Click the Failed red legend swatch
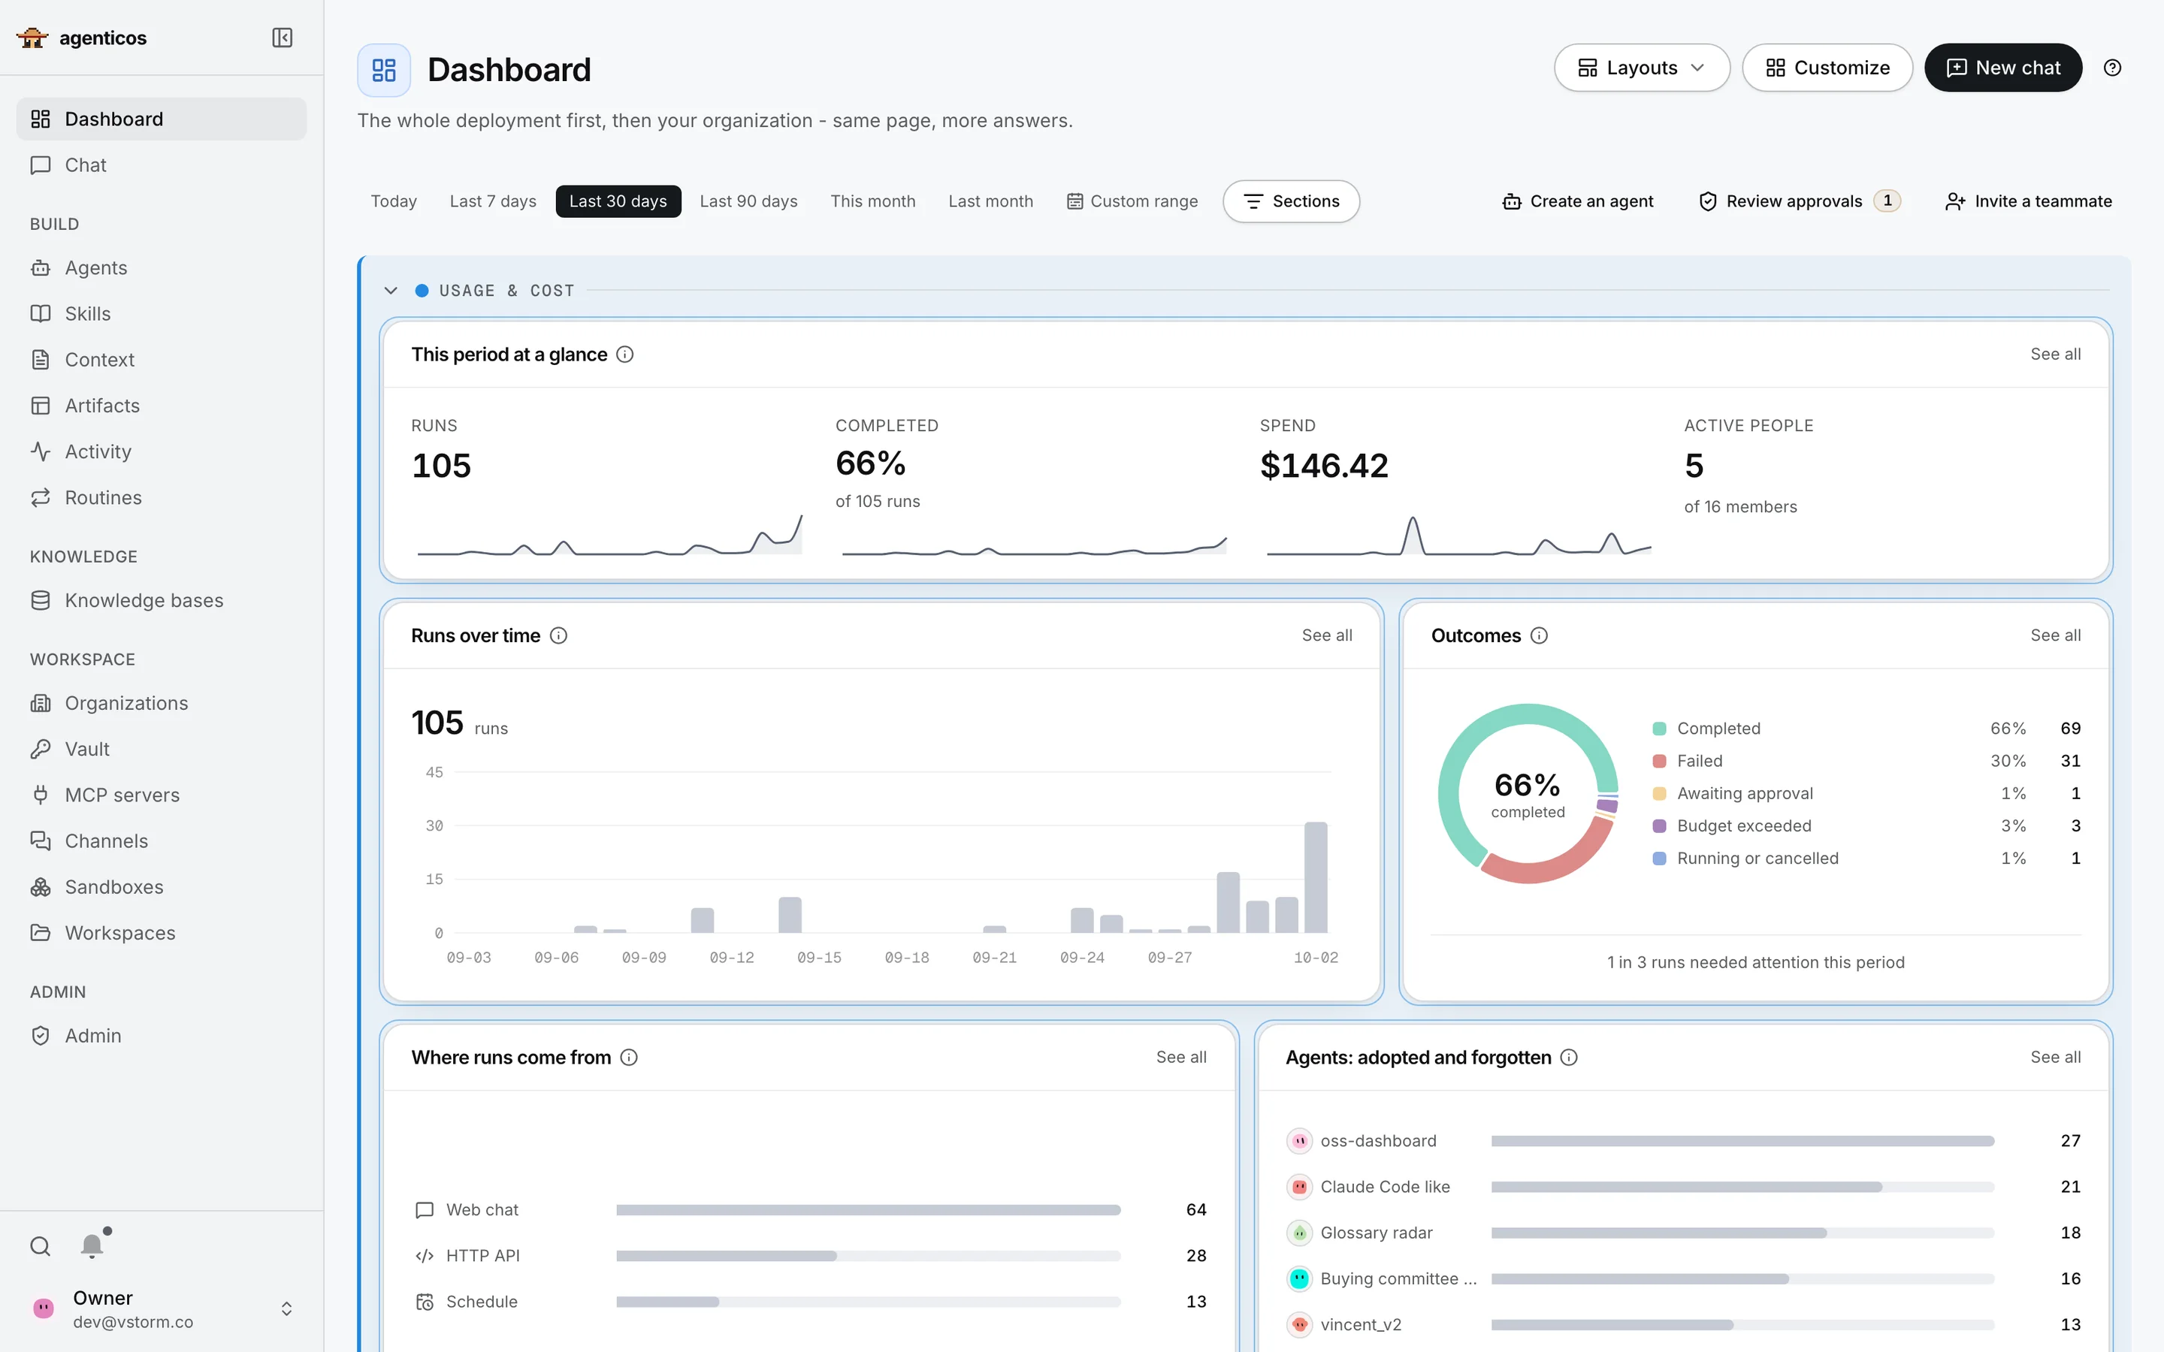 click(1660, 761)
